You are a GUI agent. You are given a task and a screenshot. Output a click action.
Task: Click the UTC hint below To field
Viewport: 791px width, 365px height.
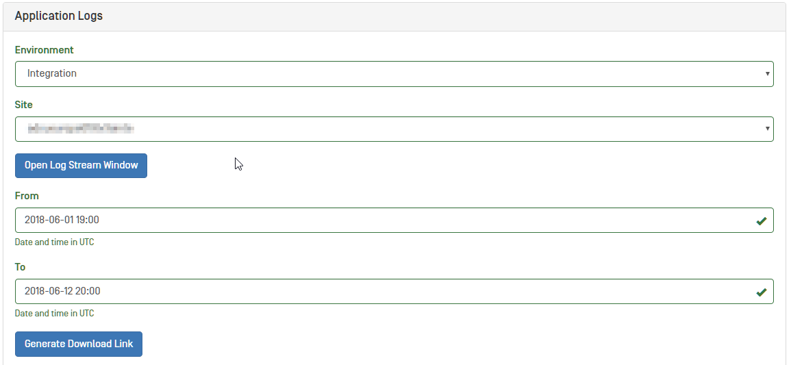tap(55, 314)
